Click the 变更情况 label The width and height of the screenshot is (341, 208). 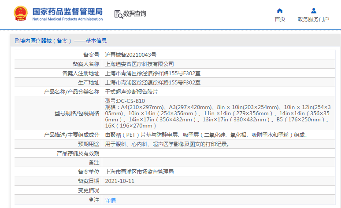89,190
